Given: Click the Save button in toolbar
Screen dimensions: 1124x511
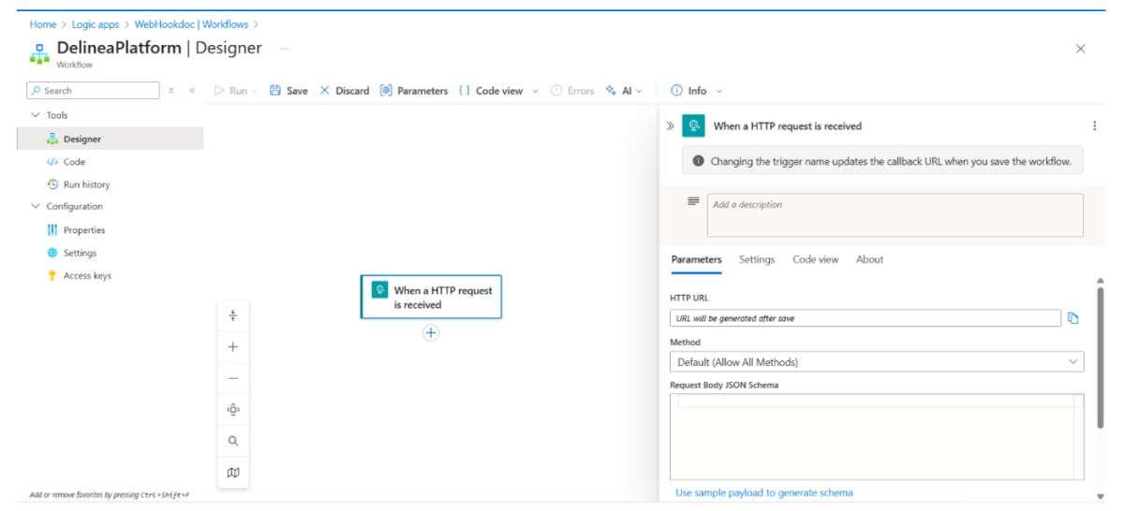Looking at the screenshot, I should (288, 91).
